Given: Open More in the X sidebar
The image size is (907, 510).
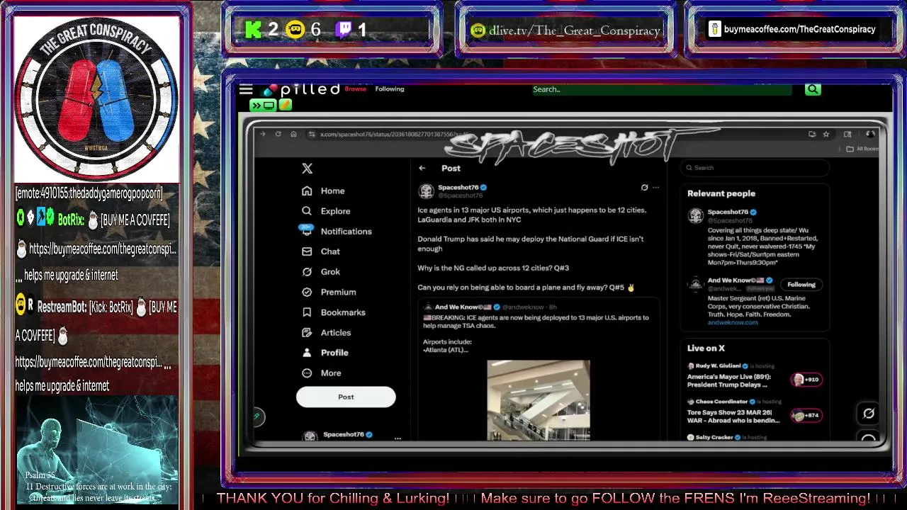Looking at the screenshot, I should 321,373.
